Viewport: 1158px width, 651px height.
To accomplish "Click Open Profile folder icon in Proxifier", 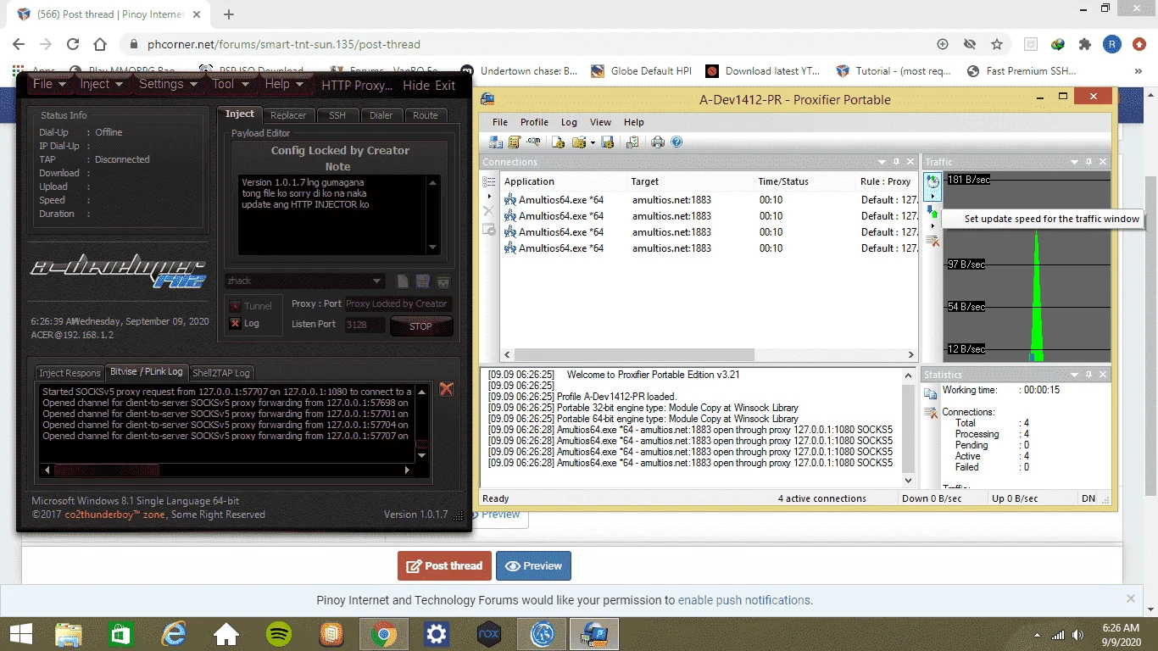I will [578, 142].
